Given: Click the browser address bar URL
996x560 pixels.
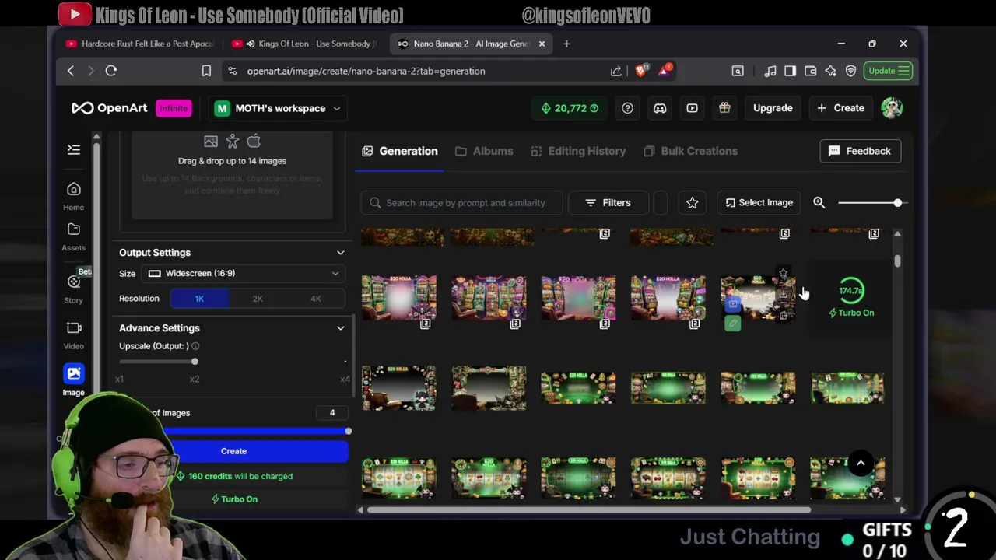Looking at the screenshot, I should coord(366,71).
